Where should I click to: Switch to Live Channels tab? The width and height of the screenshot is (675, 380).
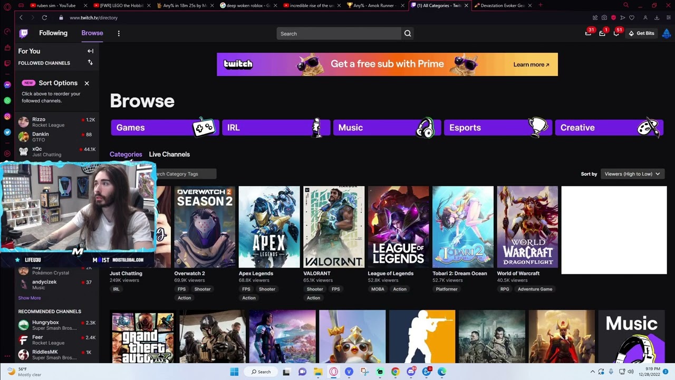pos(169,154)
